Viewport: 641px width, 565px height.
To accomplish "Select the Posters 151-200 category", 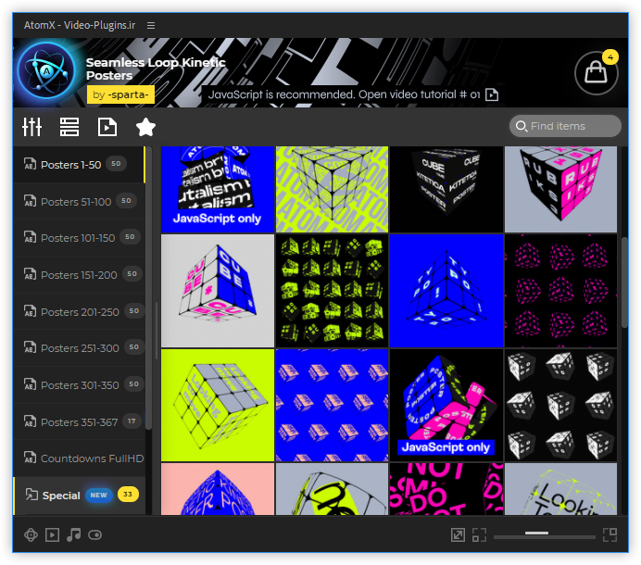I will click(80, 274).
